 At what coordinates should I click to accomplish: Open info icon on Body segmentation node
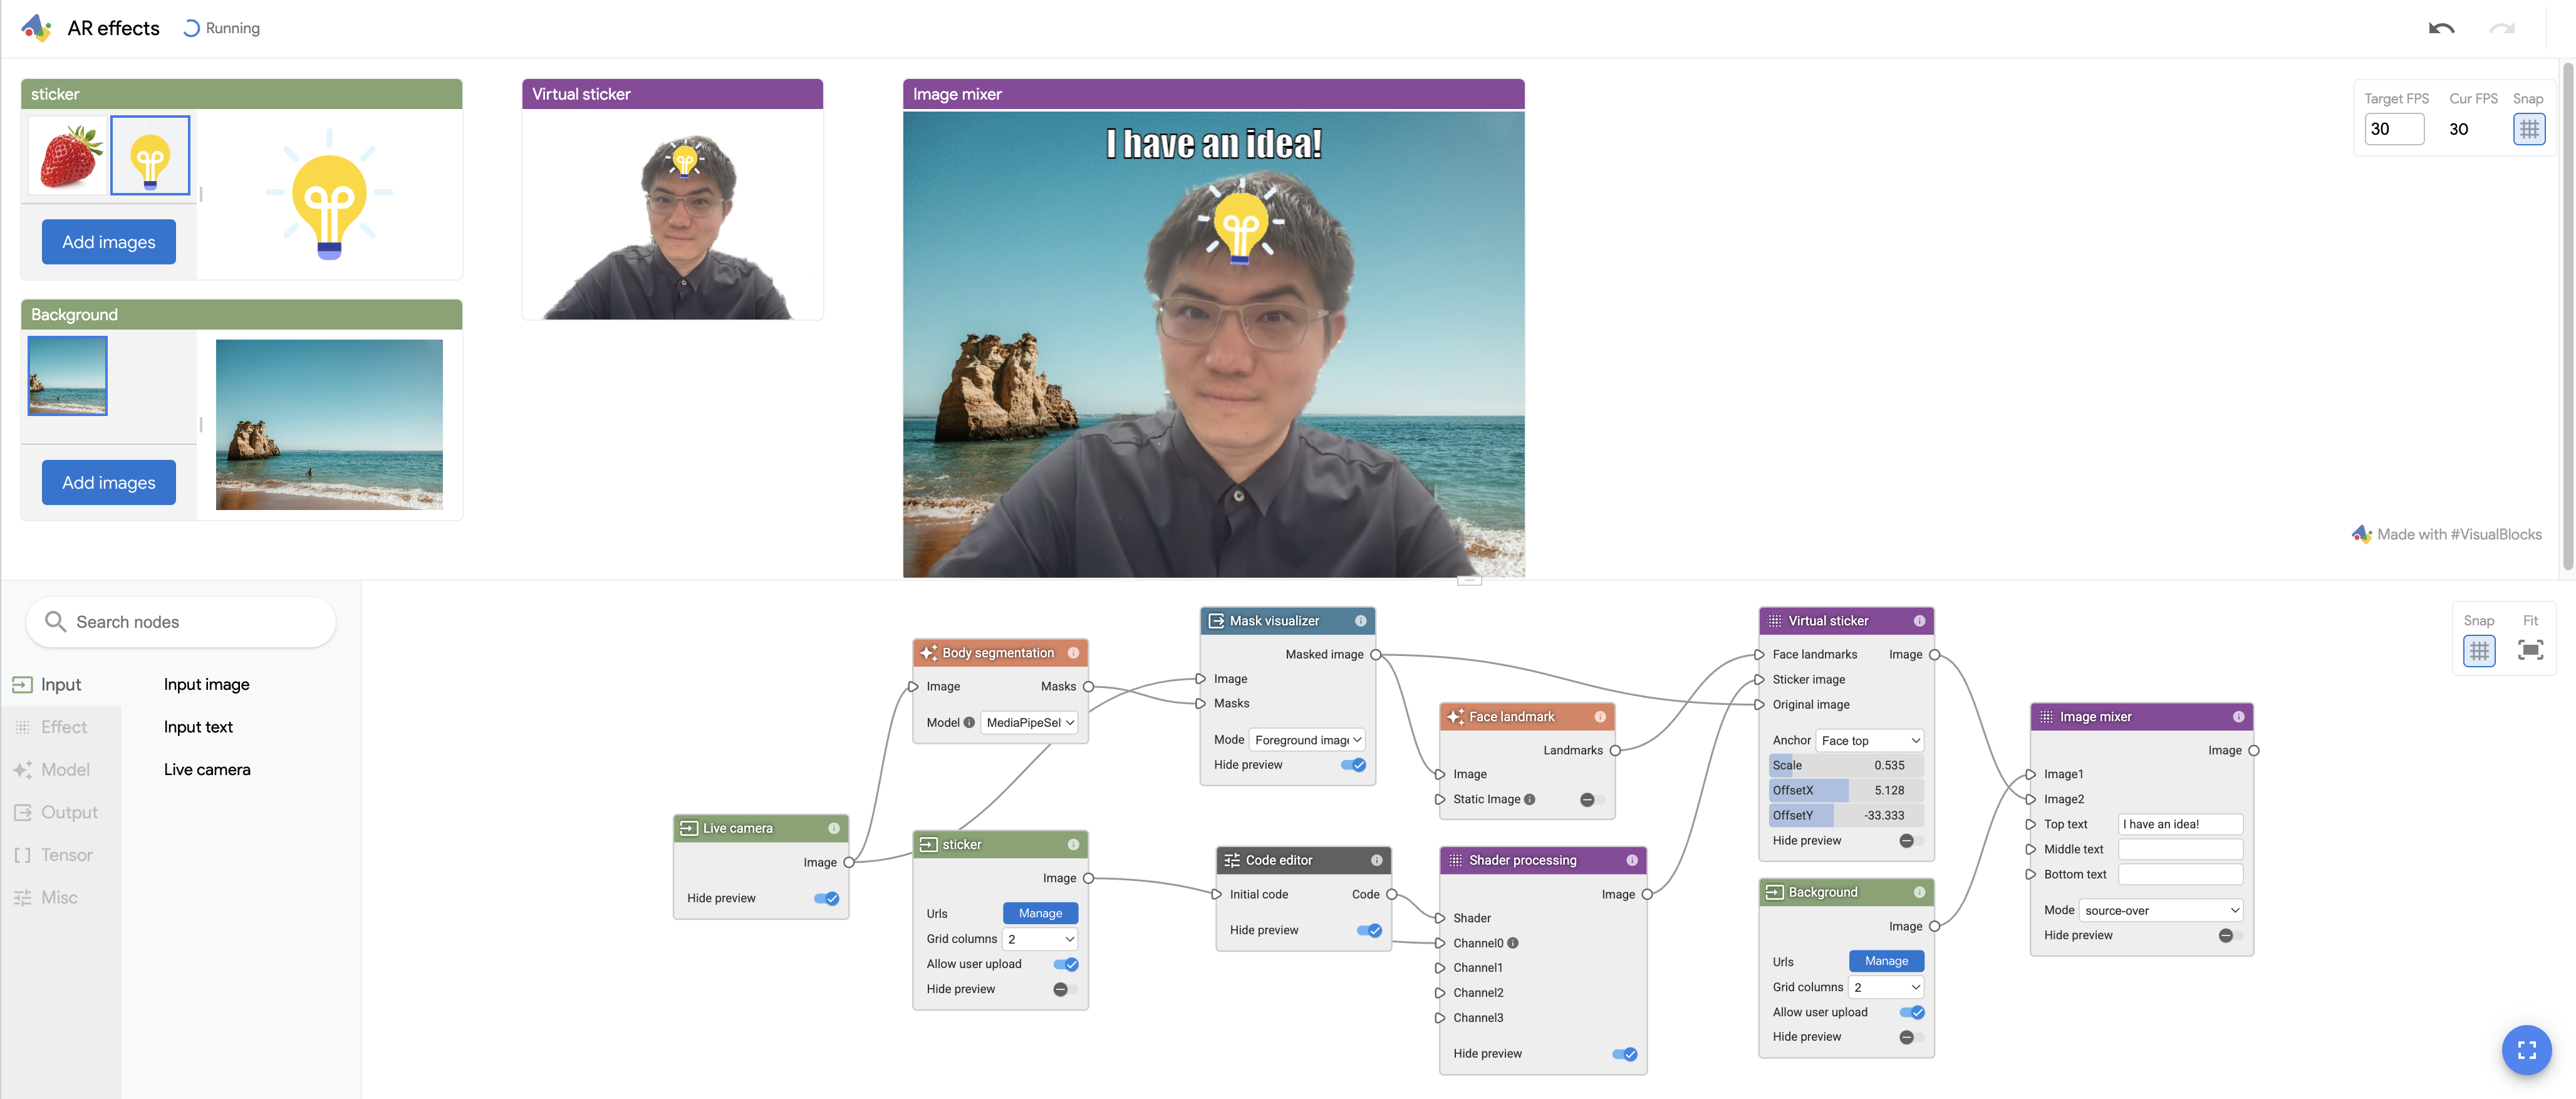[1073, 653]
